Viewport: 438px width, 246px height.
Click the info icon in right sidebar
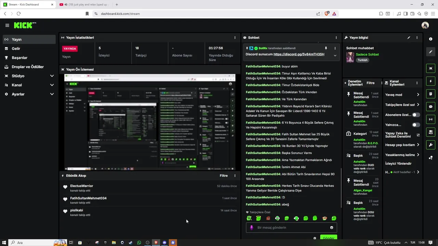[430, 39]
